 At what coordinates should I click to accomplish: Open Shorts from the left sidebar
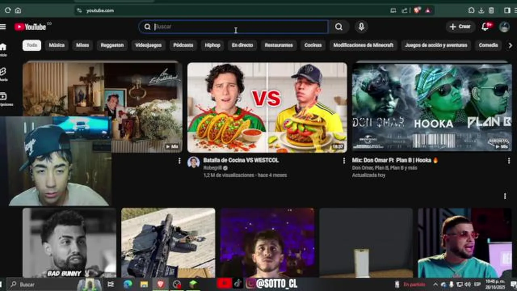[3, 74]
